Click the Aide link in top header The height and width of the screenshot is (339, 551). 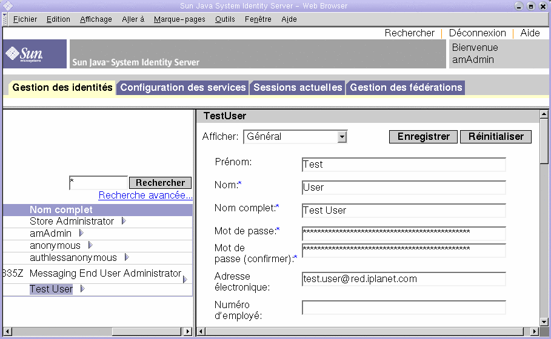coord(530,33)
